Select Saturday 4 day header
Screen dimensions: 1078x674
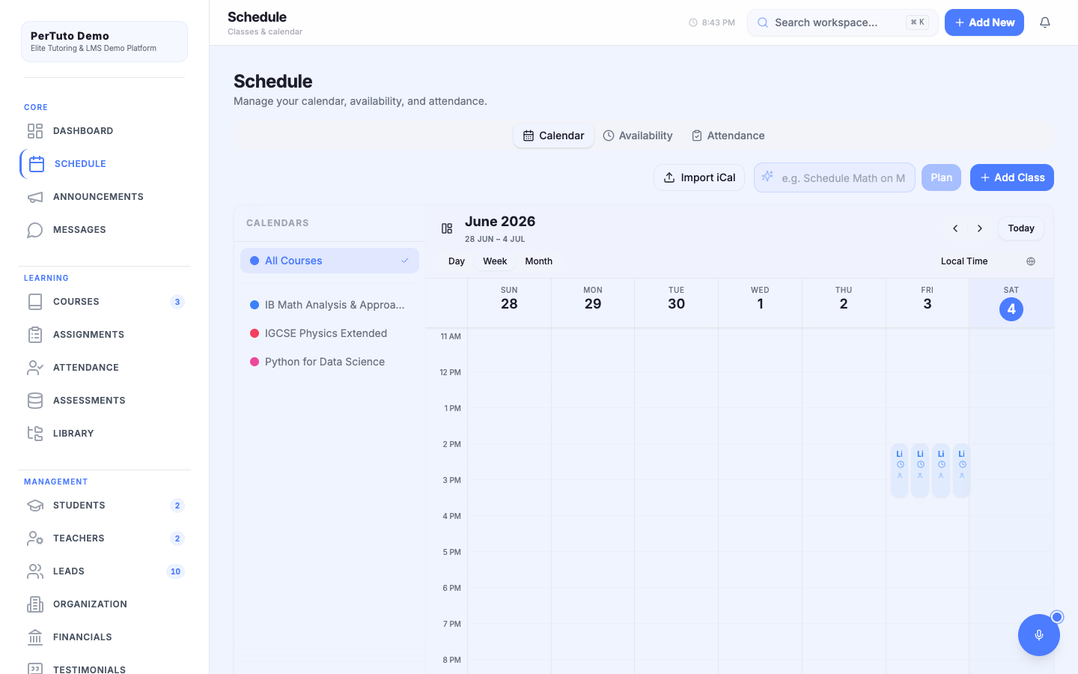(1011, 303)
